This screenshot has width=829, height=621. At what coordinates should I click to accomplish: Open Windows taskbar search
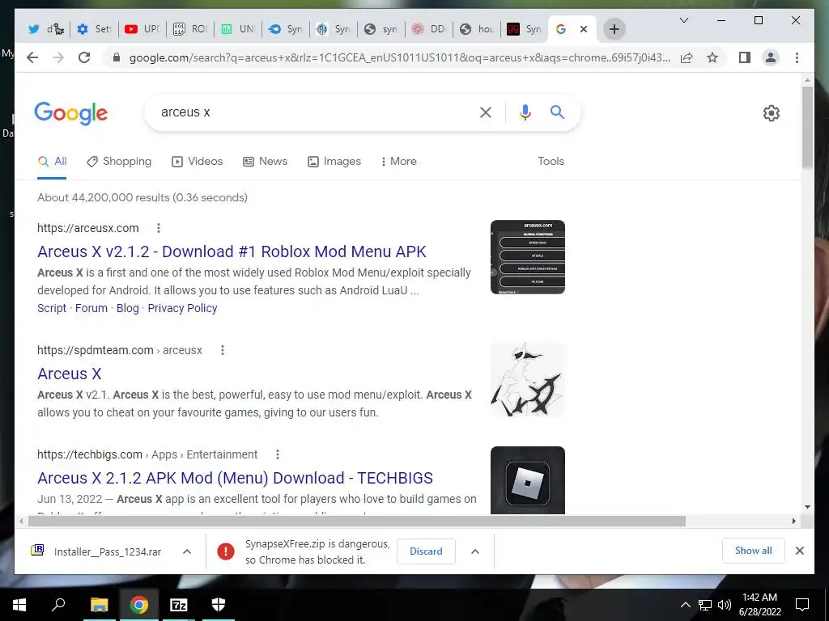coord(58,605)
